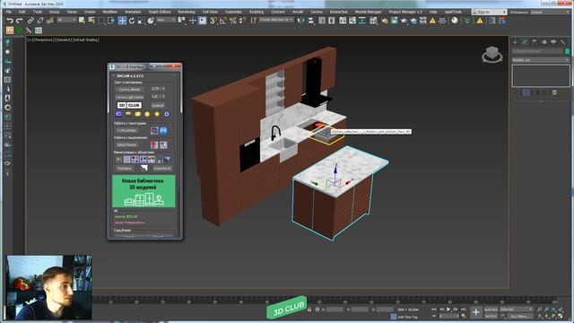Viewport: 574px width, 323px height.
Task: Activate the Select and Link tool
Action: [30, 21]
